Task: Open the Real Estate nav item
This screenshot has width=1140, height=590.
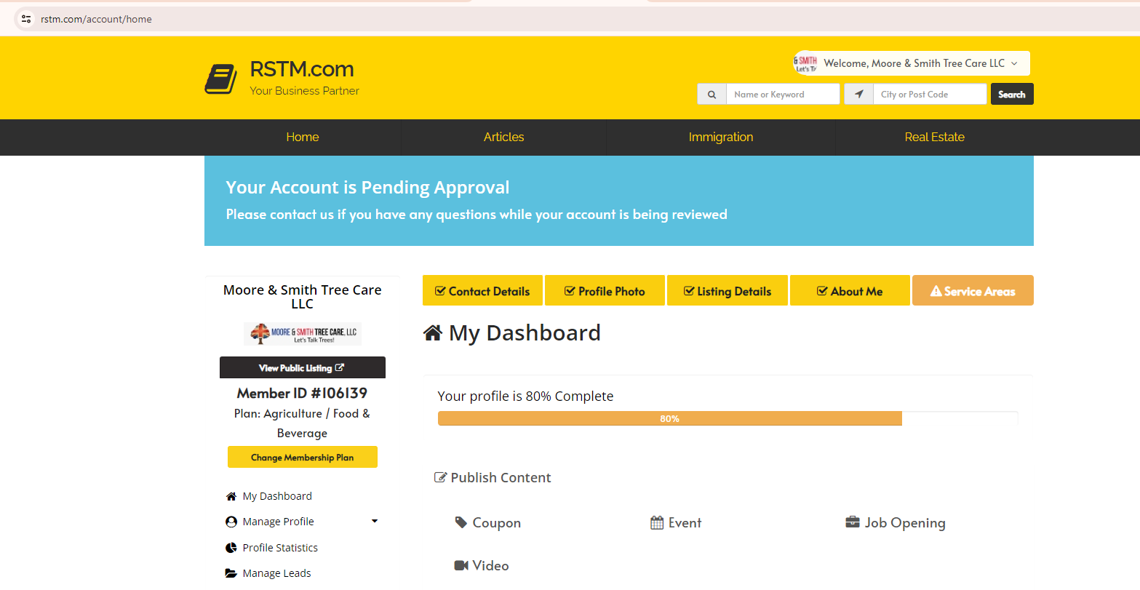Action: click(x=934, y=137)
